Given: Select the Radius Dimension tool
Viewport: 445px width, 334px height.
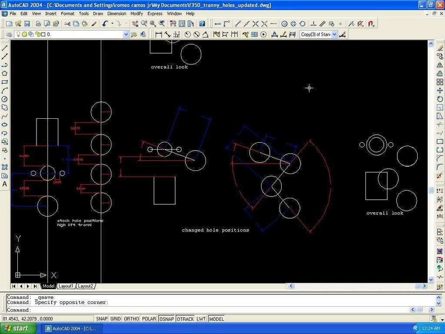Looking at the screenshot, I should click(x=188, y=34).
